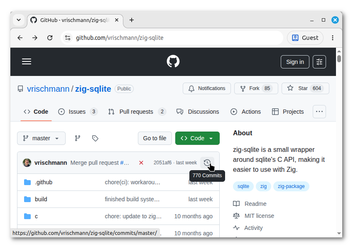353x249 pixels.
Task: Click scrollbar down arrow
Action: pyautogui.click(x=339, y=234)
